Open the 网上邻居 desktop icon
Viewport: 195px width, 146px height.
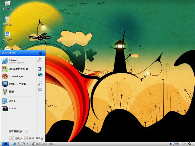[7, 36]
